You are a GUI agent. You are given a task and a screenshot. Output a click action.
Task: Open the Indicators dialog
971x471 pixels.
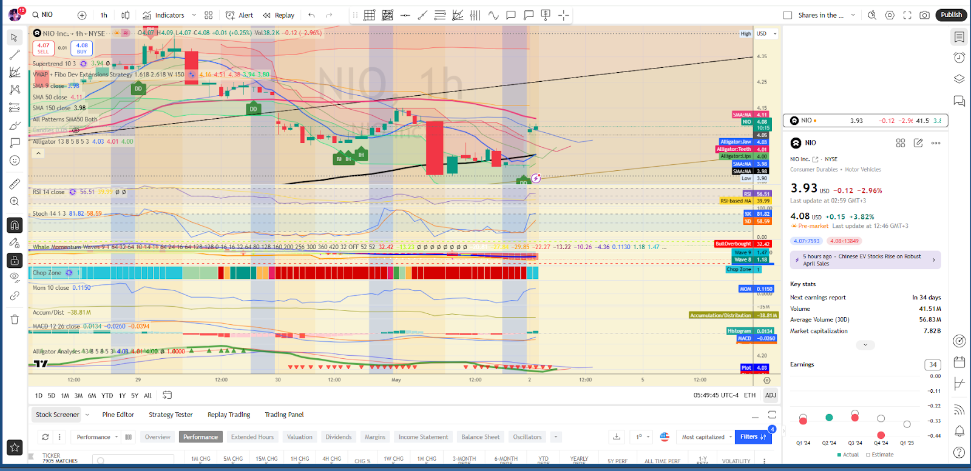(x=164, y=15)
